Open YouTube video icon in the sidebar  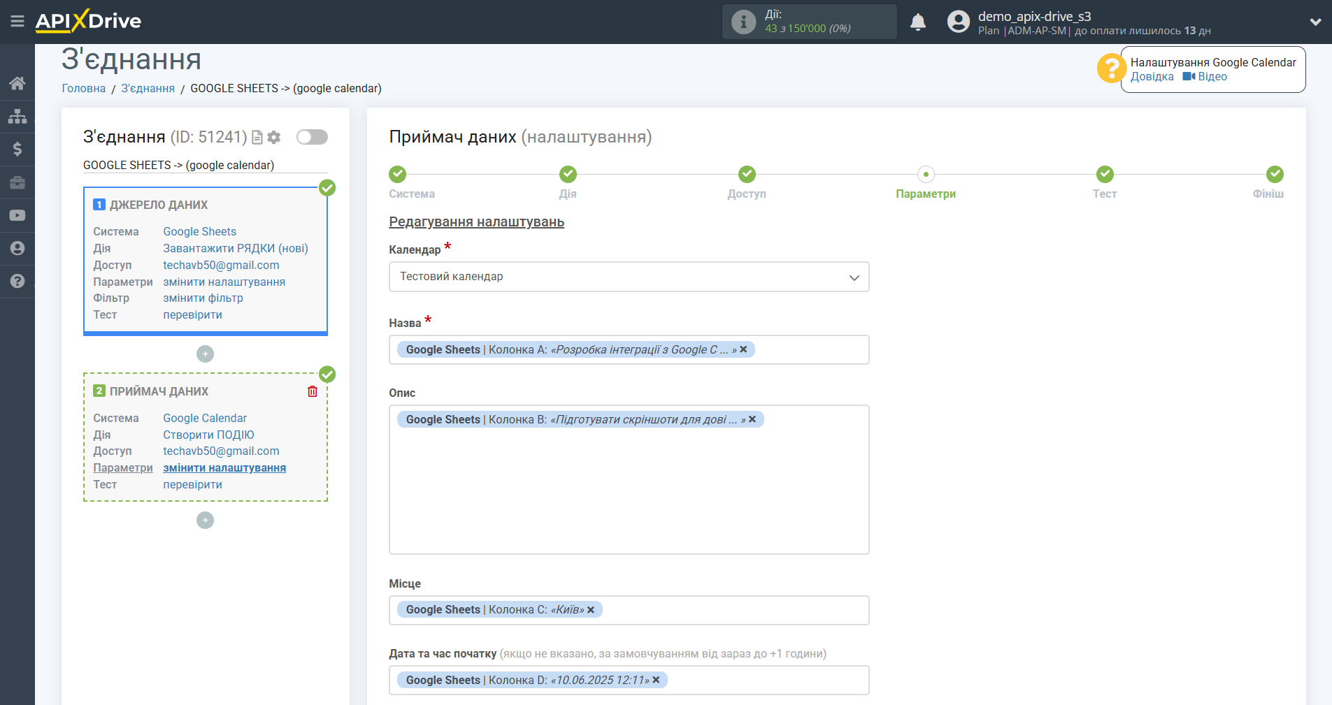click(x=17, y=215)
